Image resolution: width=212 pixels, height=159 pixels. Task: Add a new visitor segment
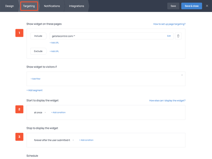(x=34, y=90)
